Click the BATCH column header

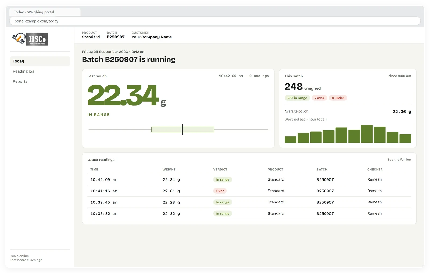point(322,170)
